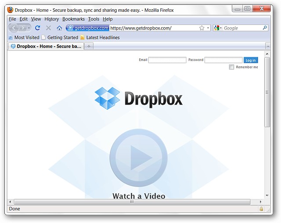The height and width of the screenshot is (223, 281).
Task: Click the Most Visited bookmark icon
Action: tap(11, 38)
